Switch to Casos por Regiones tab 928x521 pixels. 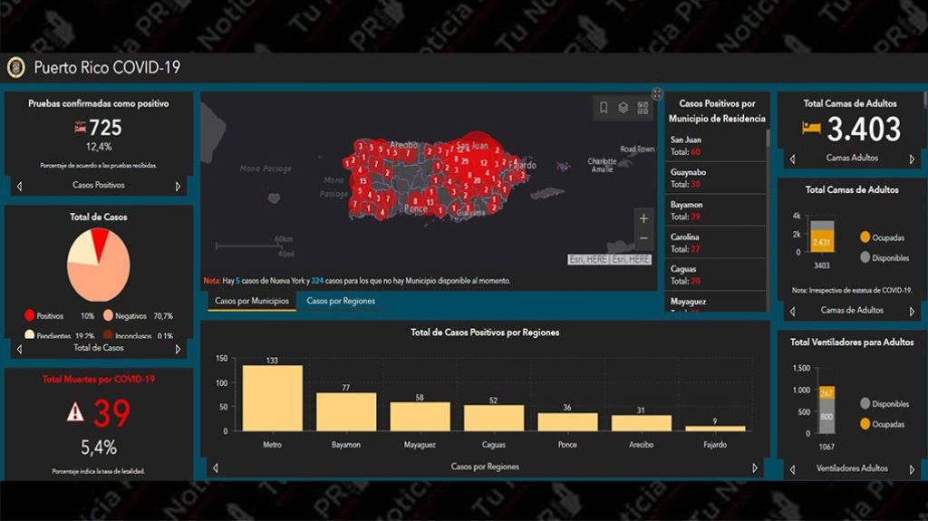(x=341, y=301)
